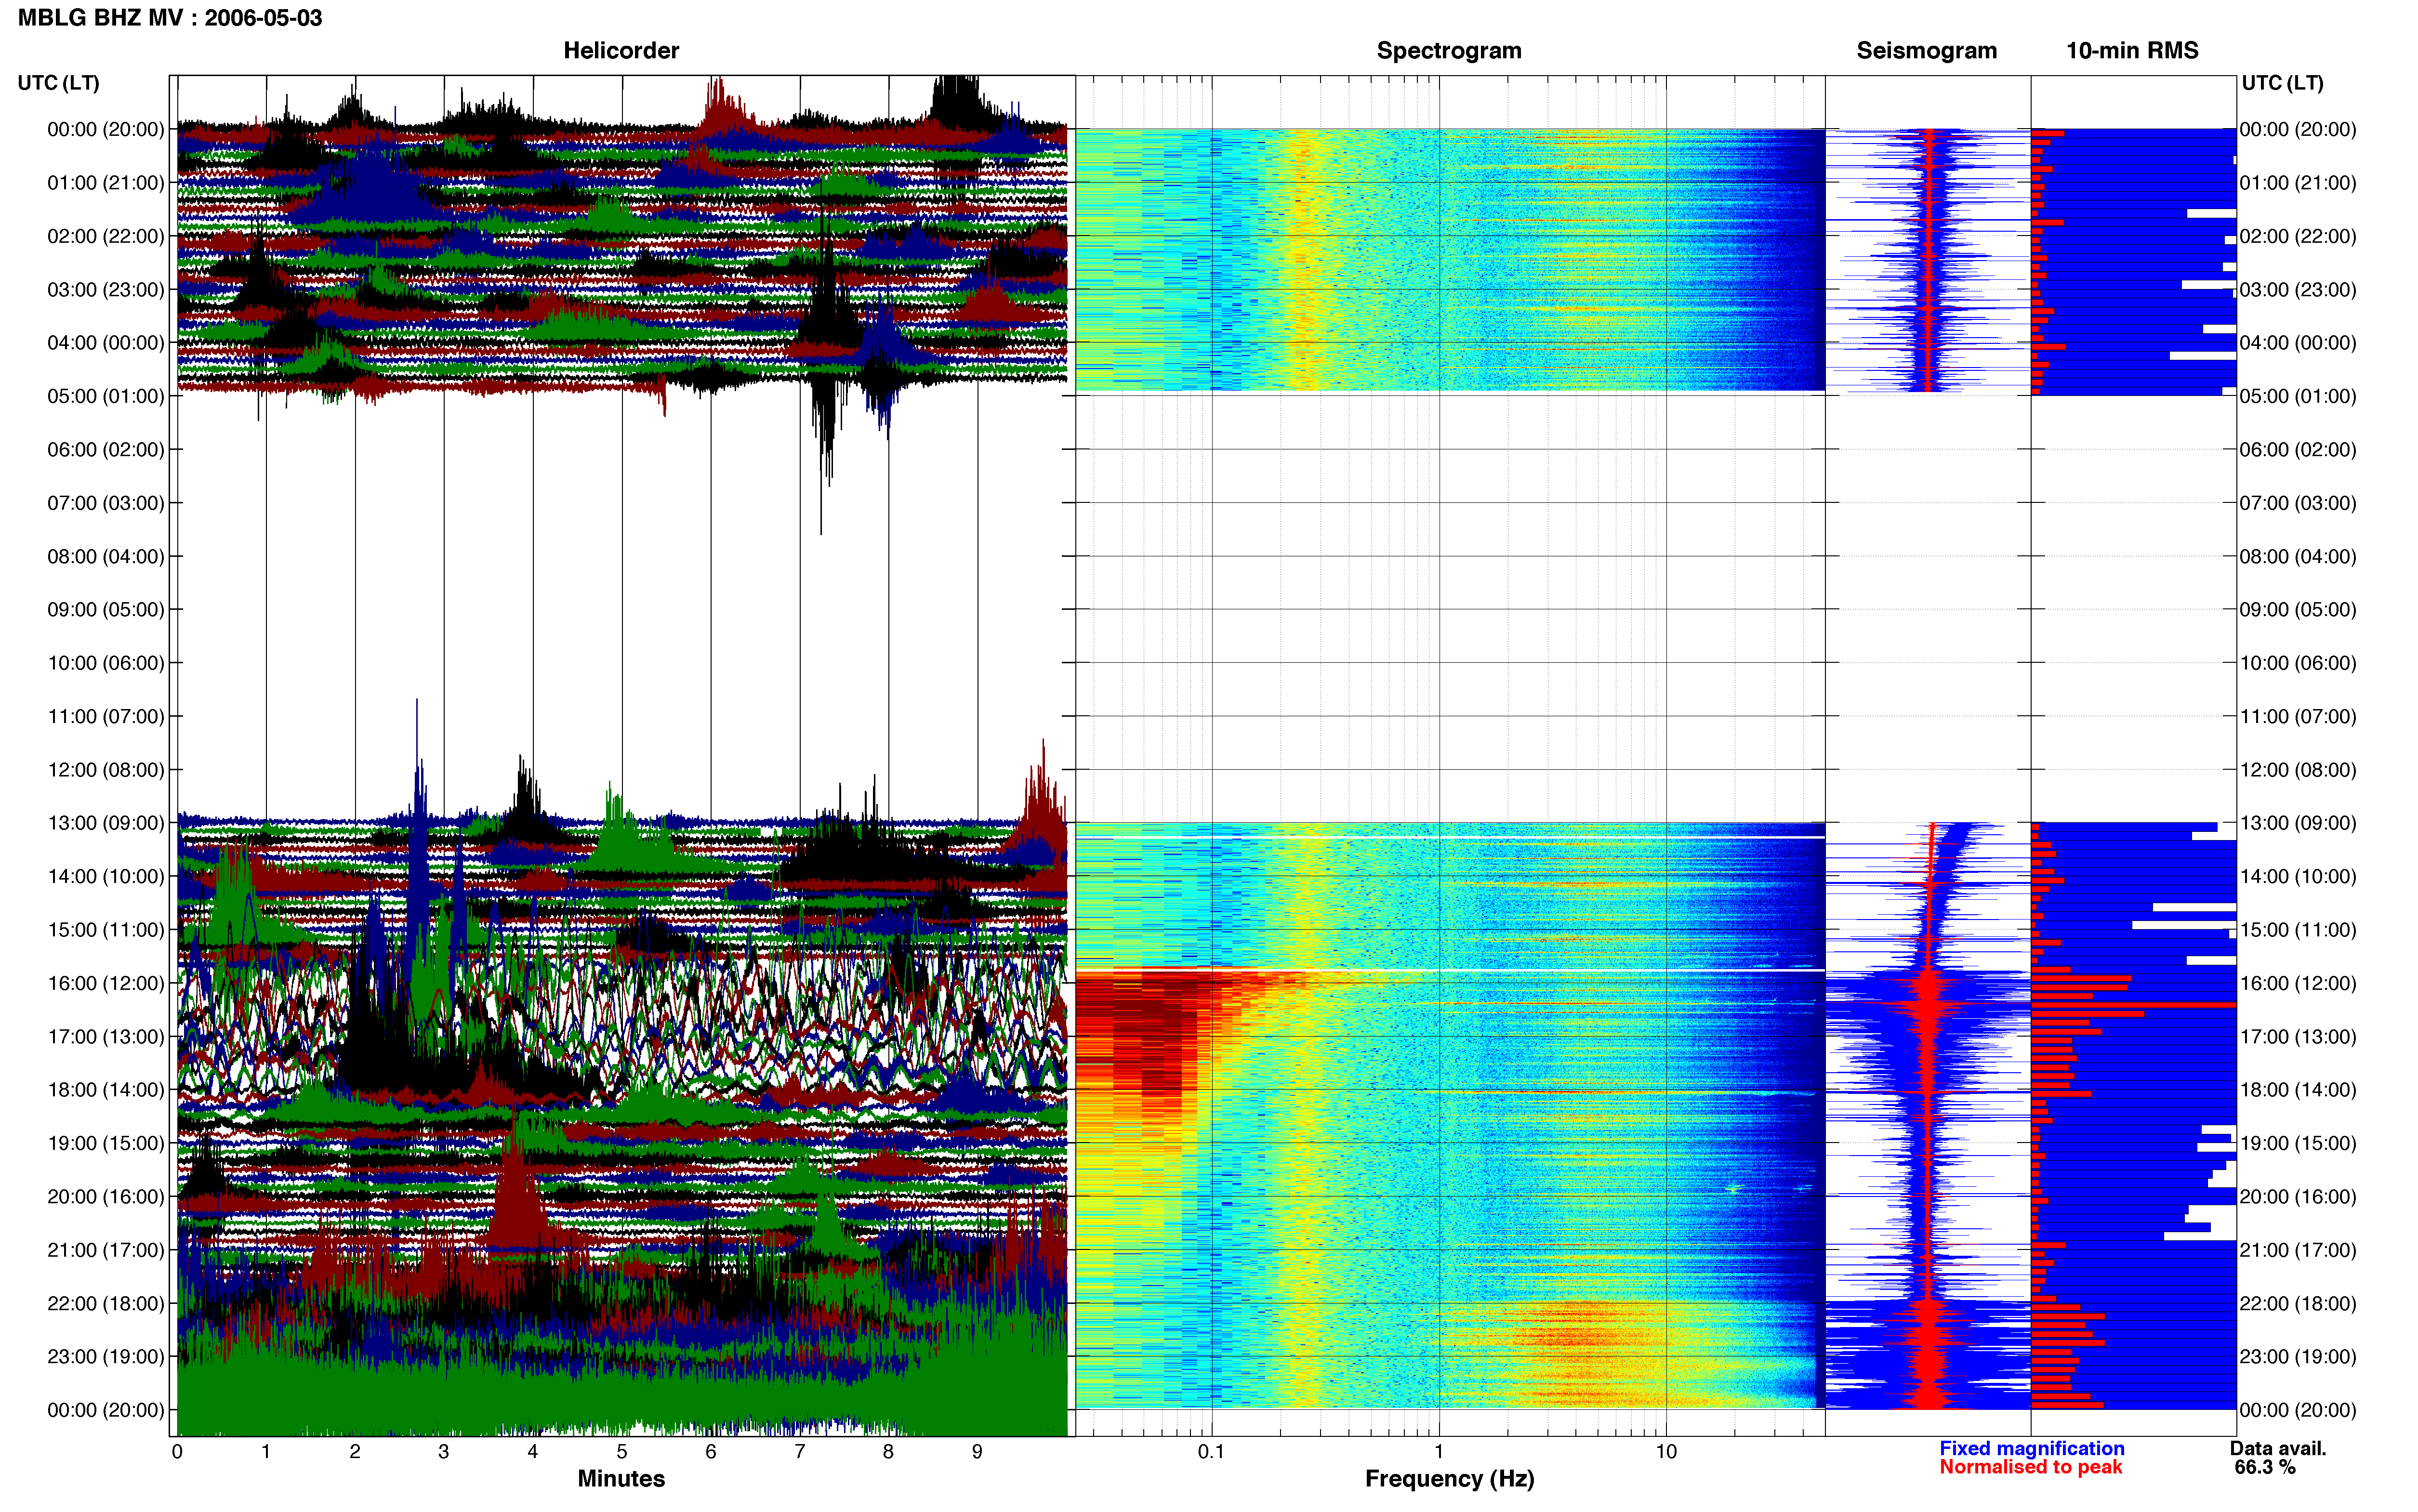Click left time label '09:00 (05:00)'
Image resolution: width=2418 pixels, height=1512 pixels.
click(x=106, y=609)
